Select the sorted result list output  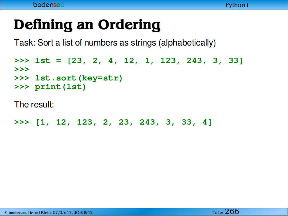113,122
